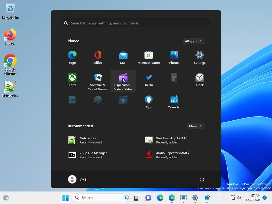Open the Calendar app
The image size is (272, 204).
click(174, 102)
